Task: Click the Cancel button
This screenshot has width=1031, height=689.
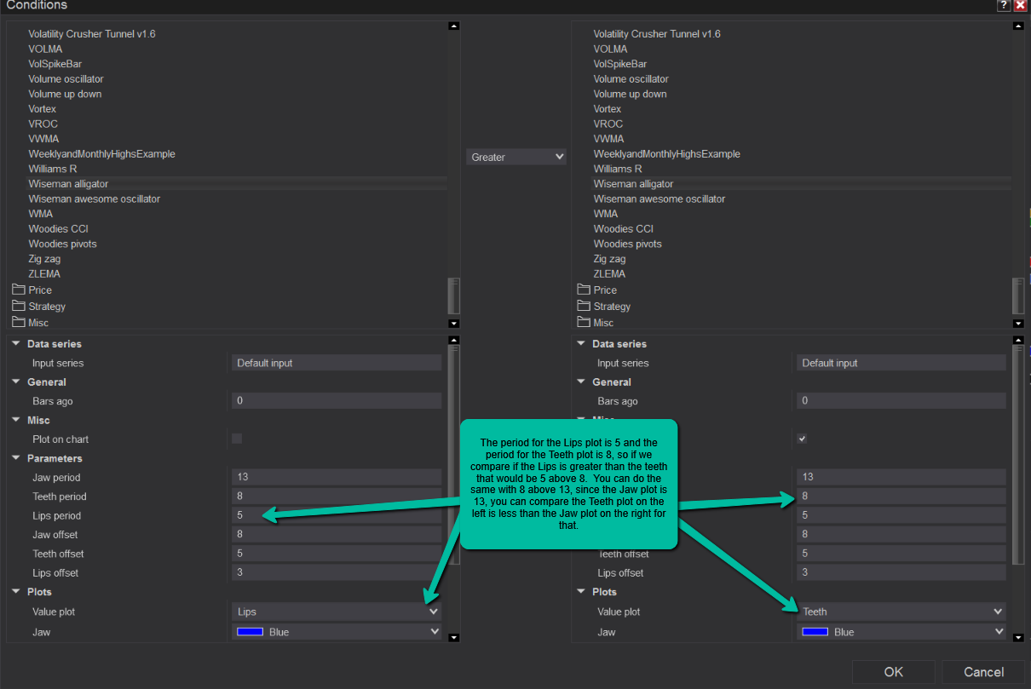Action: [x=983, y=672]
